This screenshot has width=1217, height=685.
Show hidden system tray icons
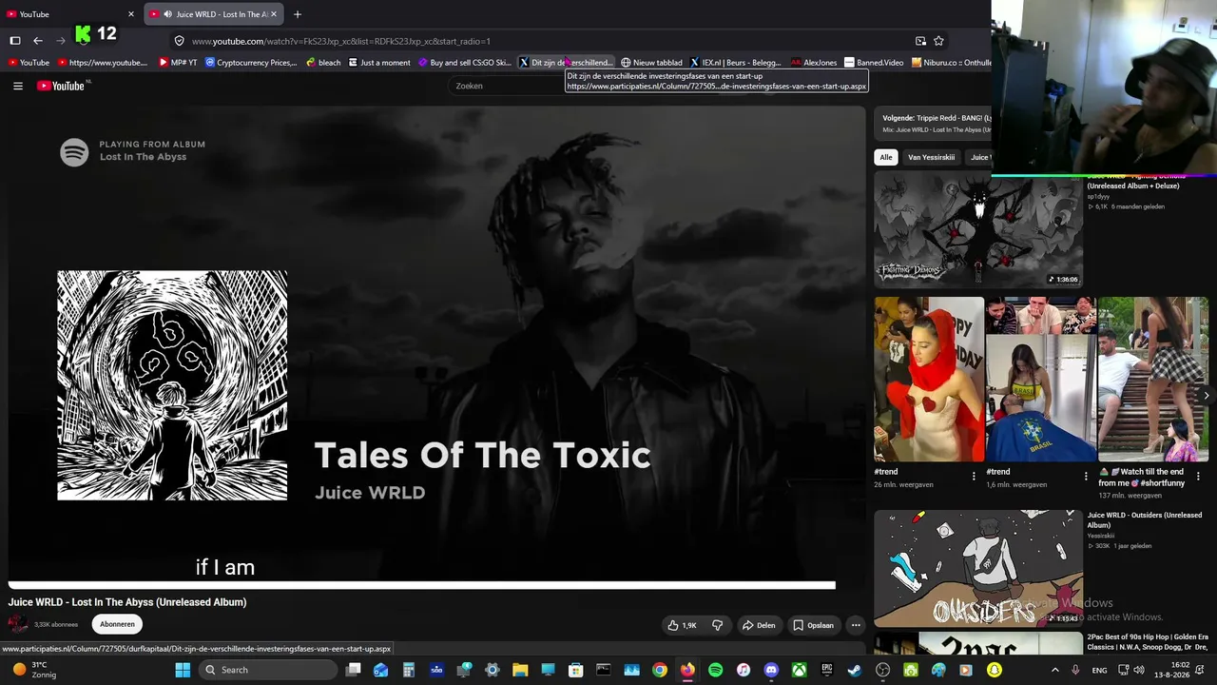[1054, 670]
